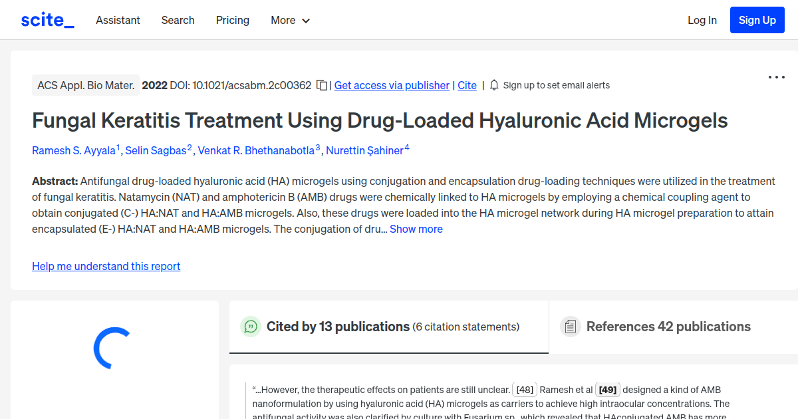Collapse the More menu chevron
798x419 pixels.
(x=307, y=21)
